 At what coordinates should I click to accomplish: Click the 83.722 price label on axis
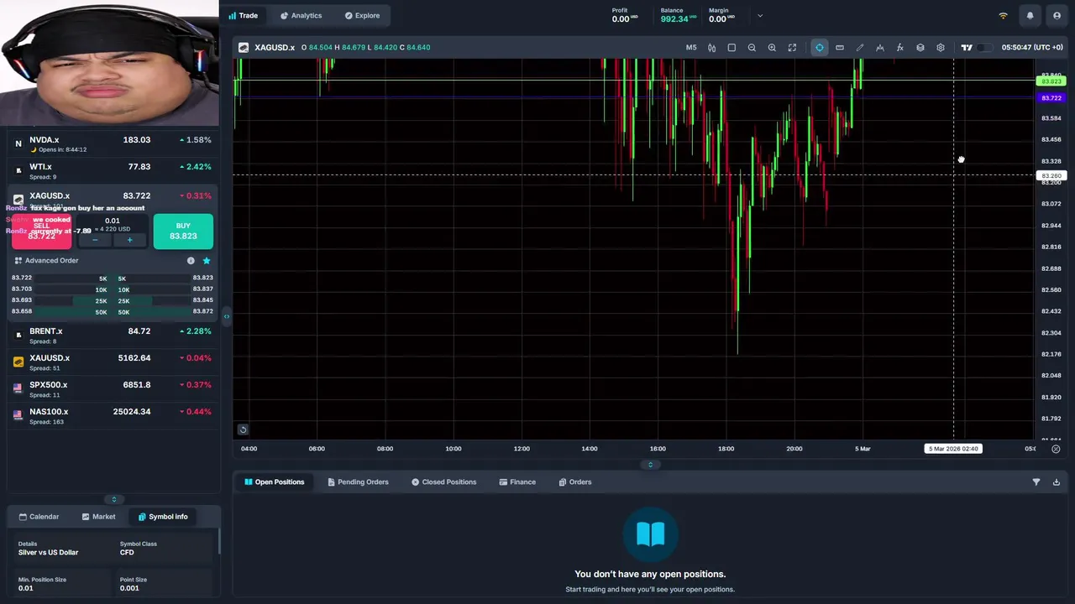coord(1051,98)
